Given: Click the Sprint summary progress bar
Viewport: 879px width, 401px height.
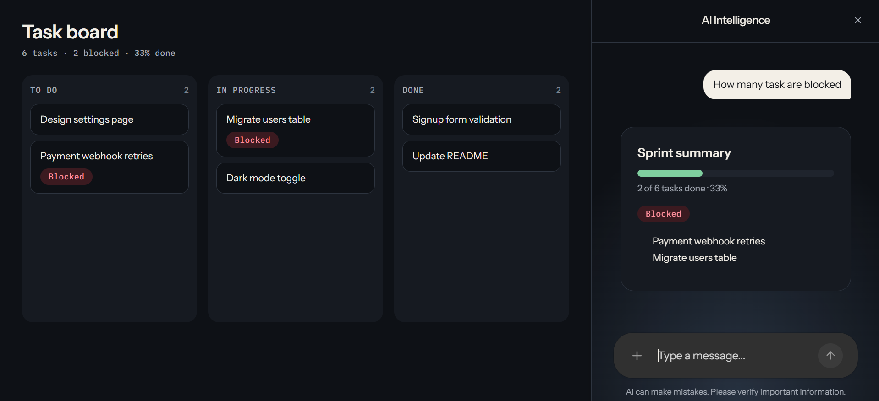Looking at the screenshot, I should (736, 173).
